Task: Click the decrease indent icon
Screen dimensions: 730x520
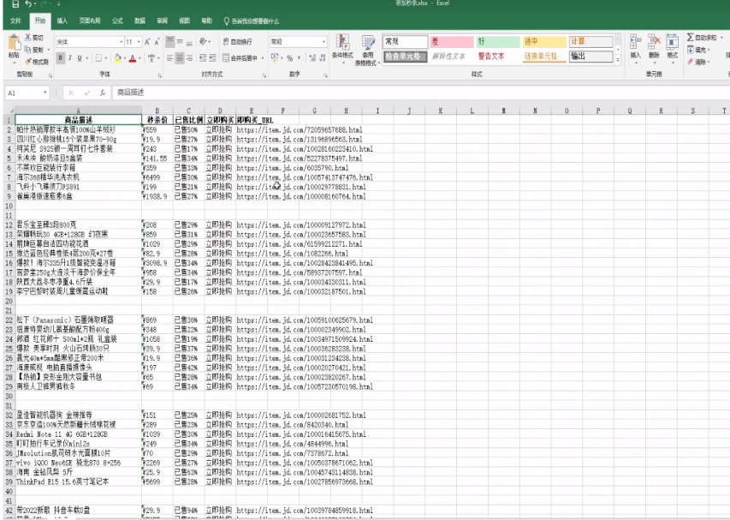Action: (203, 58)
